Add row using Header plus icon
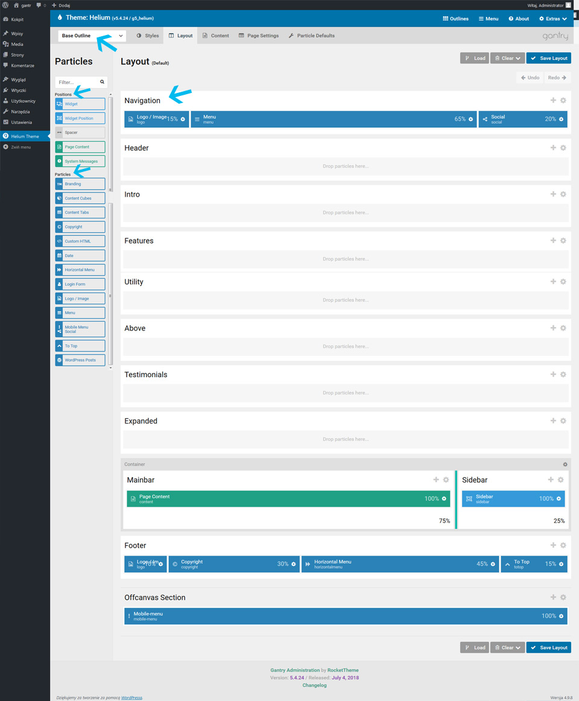The image size is (579, 701). (553, 148)
